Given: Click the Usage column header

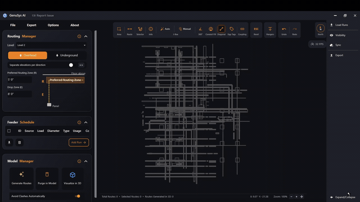Looking at the screenshot, I should click(77, 131).
